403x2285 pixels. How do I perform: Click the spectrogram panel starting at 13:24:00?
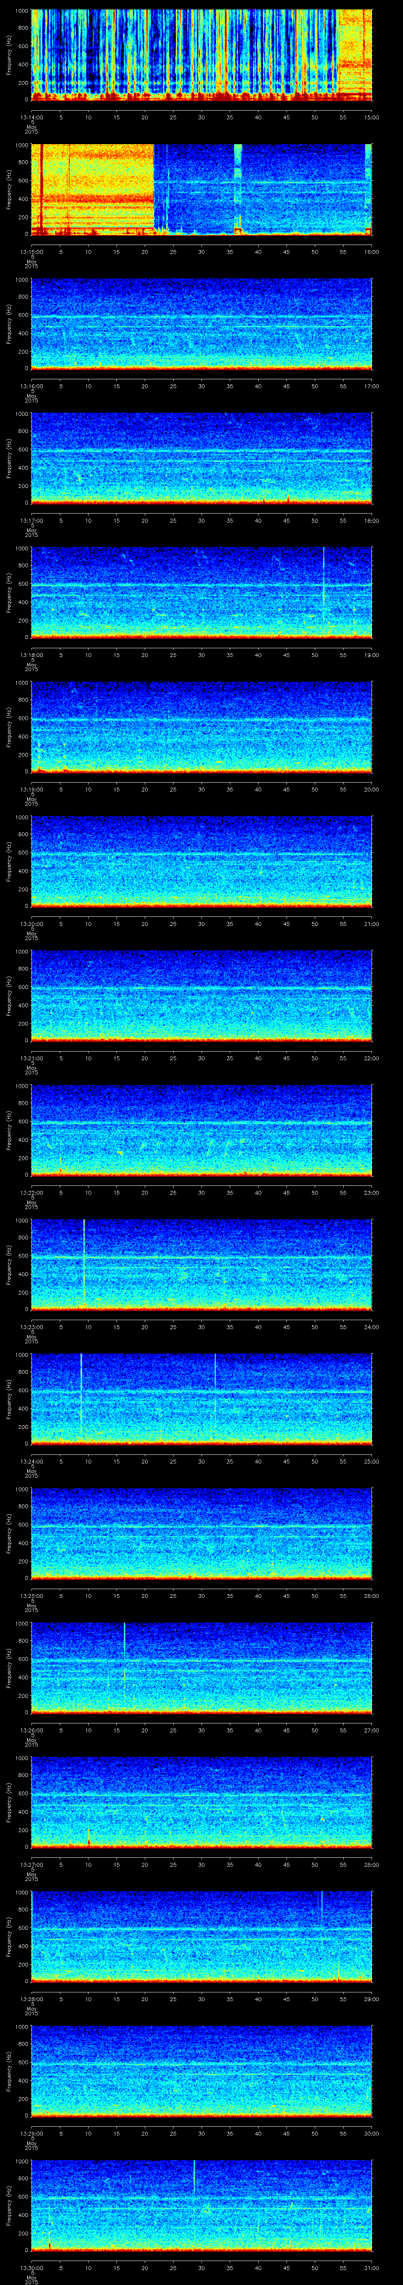202,1400
